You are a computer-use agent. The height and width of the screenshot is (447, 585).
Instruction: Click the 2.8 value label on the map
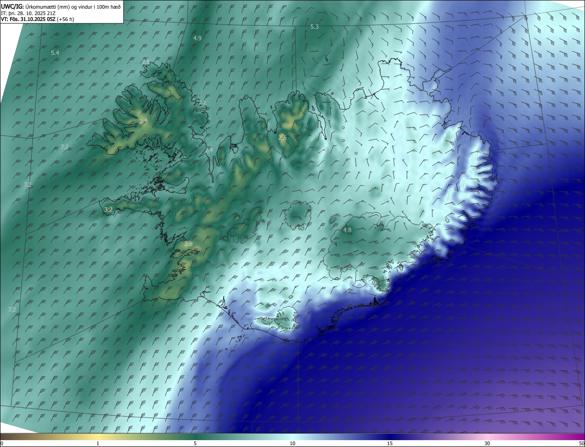pos(188,244)
